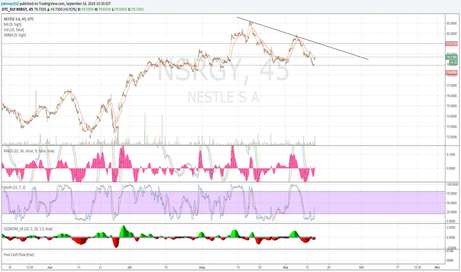Select the High value H:79.8000
The height and width of the screenshot is (272, 461).
click(x=102, y=9)
